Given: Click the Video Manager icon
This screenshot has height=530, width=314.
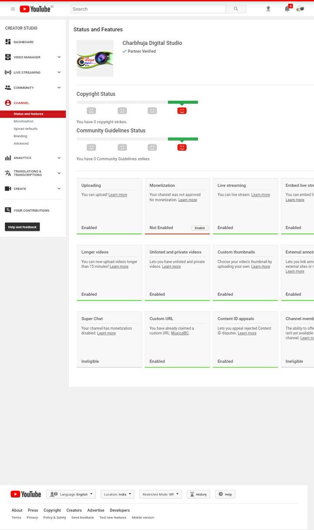Looking at the screenshot, I should point(8,57).
